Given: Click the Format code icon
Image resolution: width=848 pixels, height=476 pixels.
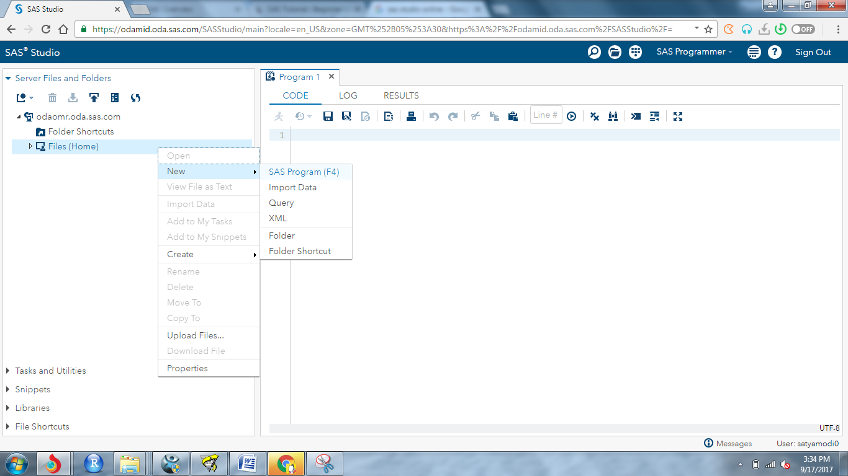Looking at the screenshot, I should 654,116.
